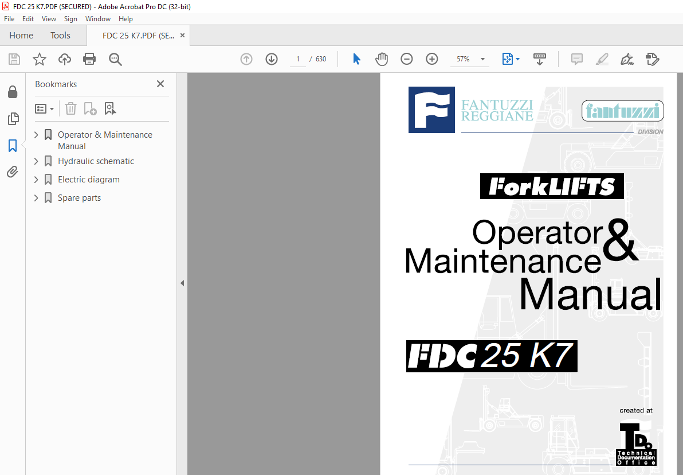Viewport: 683px width, 475px height.
Task: Delete selected bookmark trash icon
Action: click(x=70, y=108)
